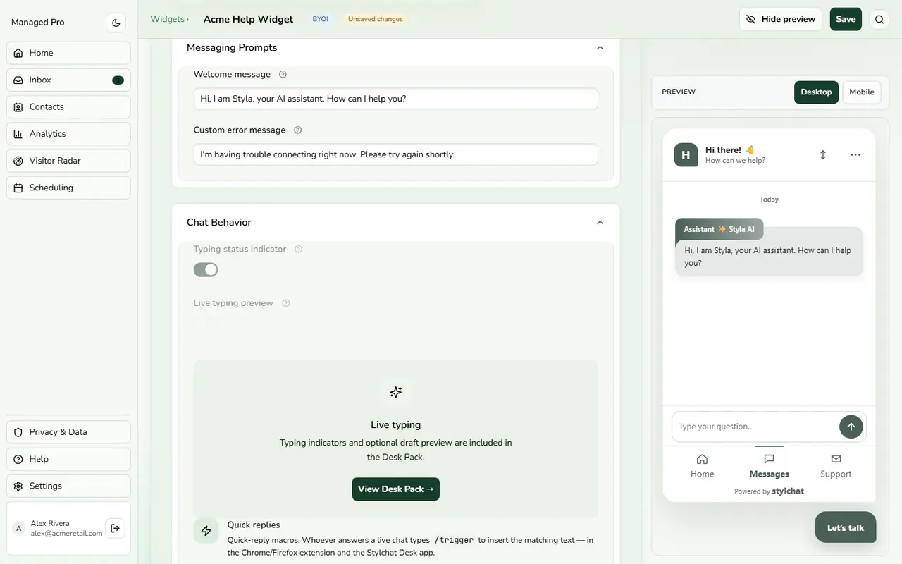Toggle the Typing status indicator switch
Screen dimensions: 902x564
click(x=206, y=270)
